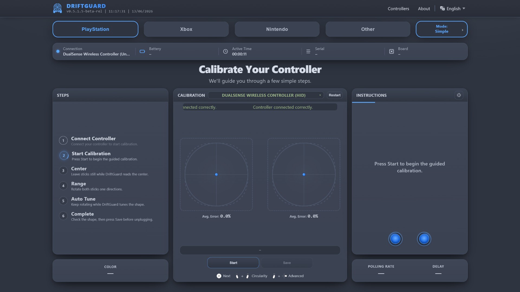The image size is (520, 292).
Task: Click the Controller connected correctly message banner
Action: [260, 107]
